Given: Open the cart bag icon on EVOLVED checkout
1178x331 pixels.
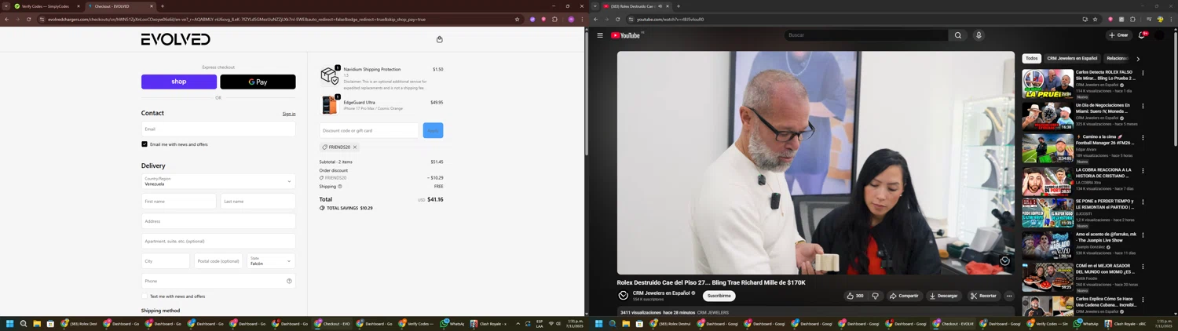Looking at the screenshot, I should pos(439,39).
